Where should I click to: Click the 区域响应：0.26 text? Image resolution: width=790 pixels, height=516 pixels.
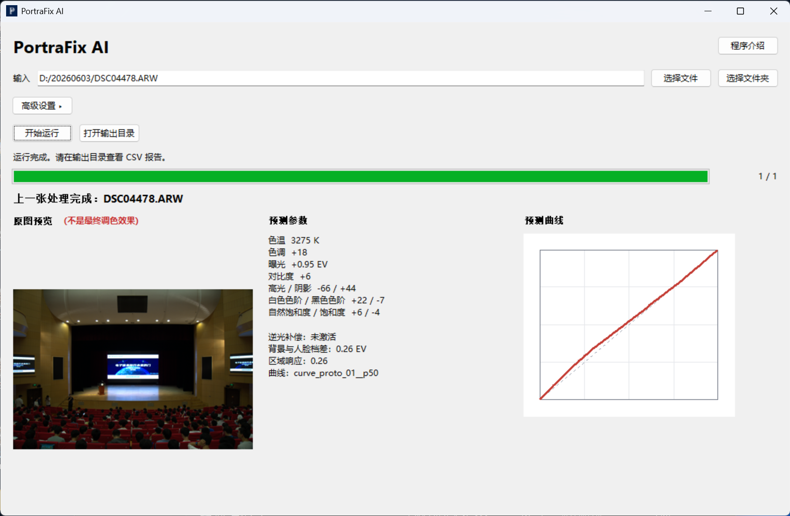[298, 361]
